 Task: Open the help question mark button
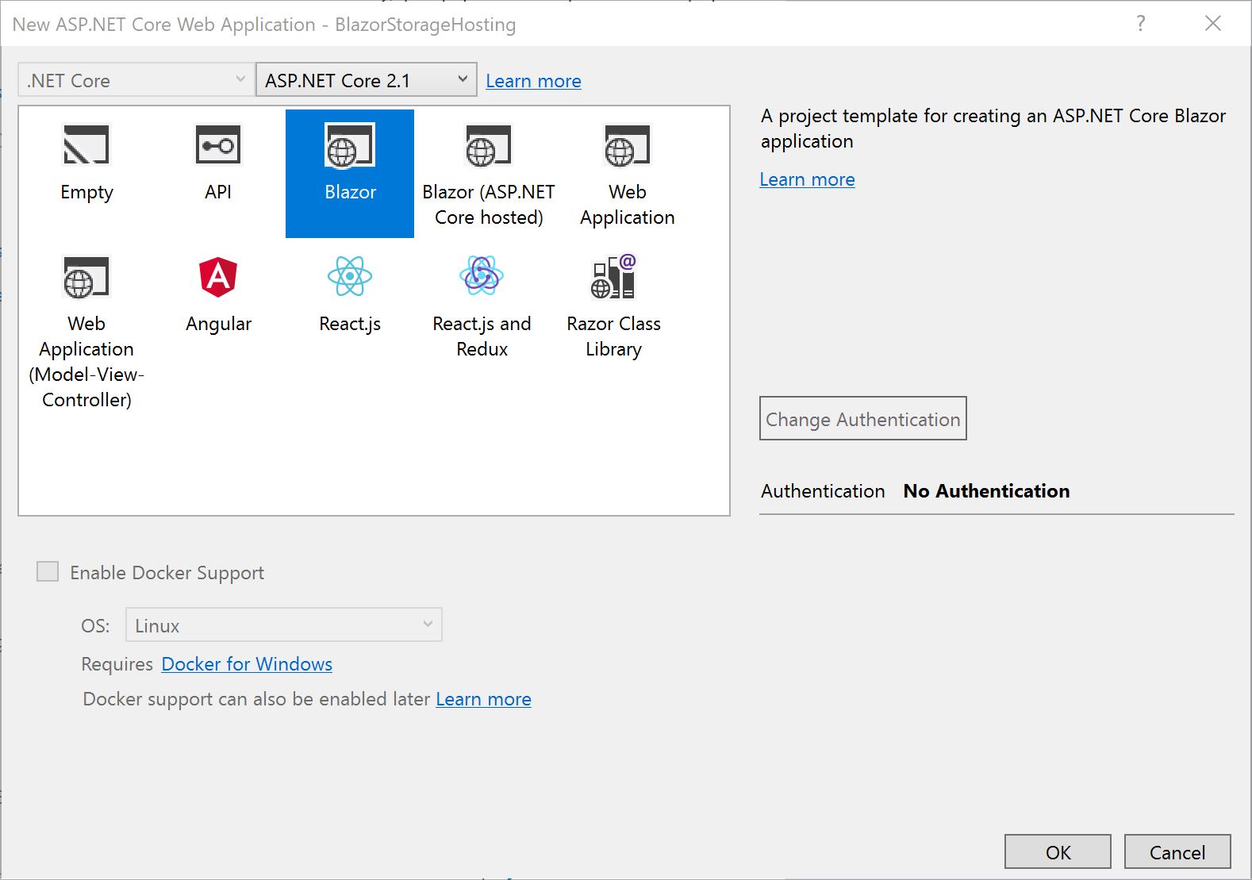pos(1141,23)
